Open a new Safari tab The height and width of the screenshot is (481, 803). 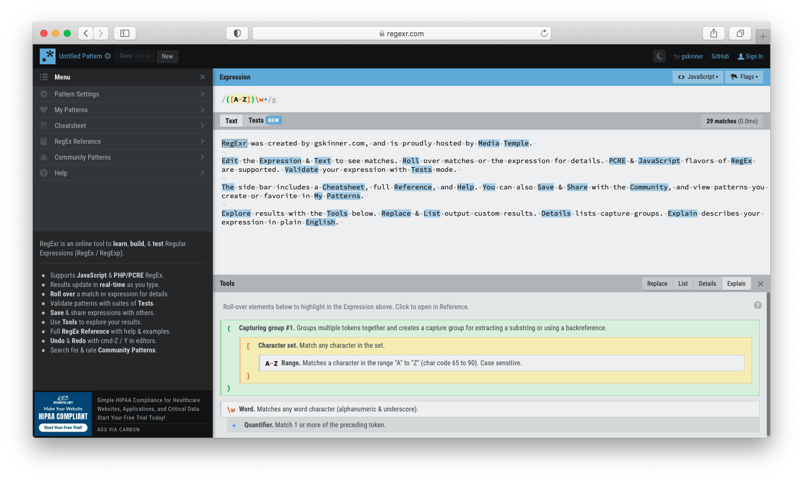click(x=763, y=36)
